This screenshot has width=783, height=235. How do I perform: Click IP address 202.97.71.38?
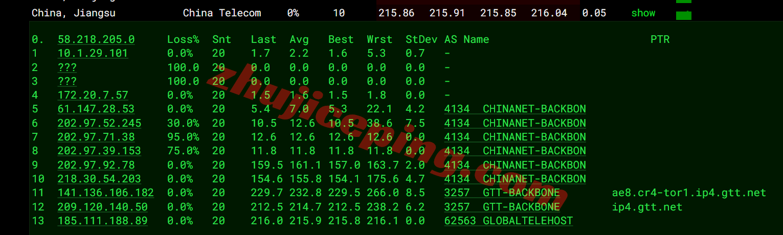(96, 137)
